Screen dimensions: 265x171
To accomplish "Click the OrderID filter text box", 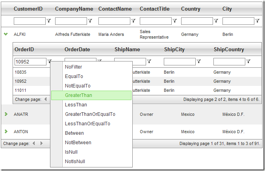I will [x=30, y=61].
